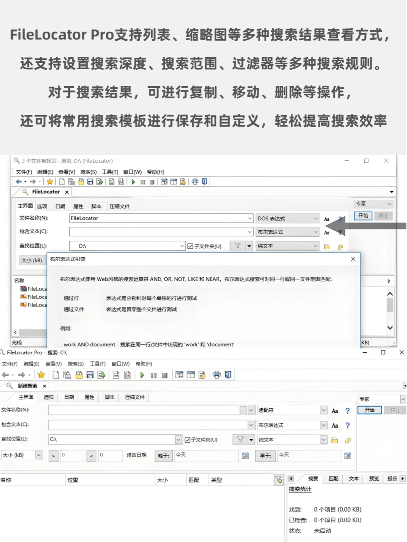This screenshot has width=407, height=542.
Task: Toggle case sensitivity with the Aa button
Action: pyautogui.click(x=327, y=218)
